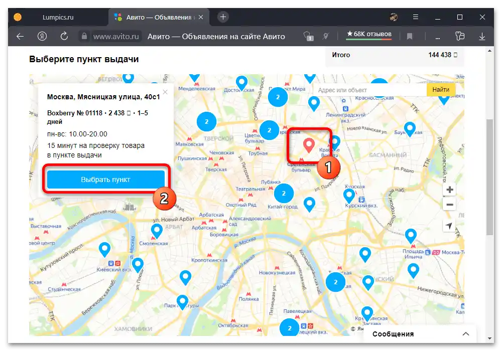This screenshot has height=351, width=502.
Task: Open cluster marker 2 beside Цветной бульвар
Action: click(x=269, y=130)
